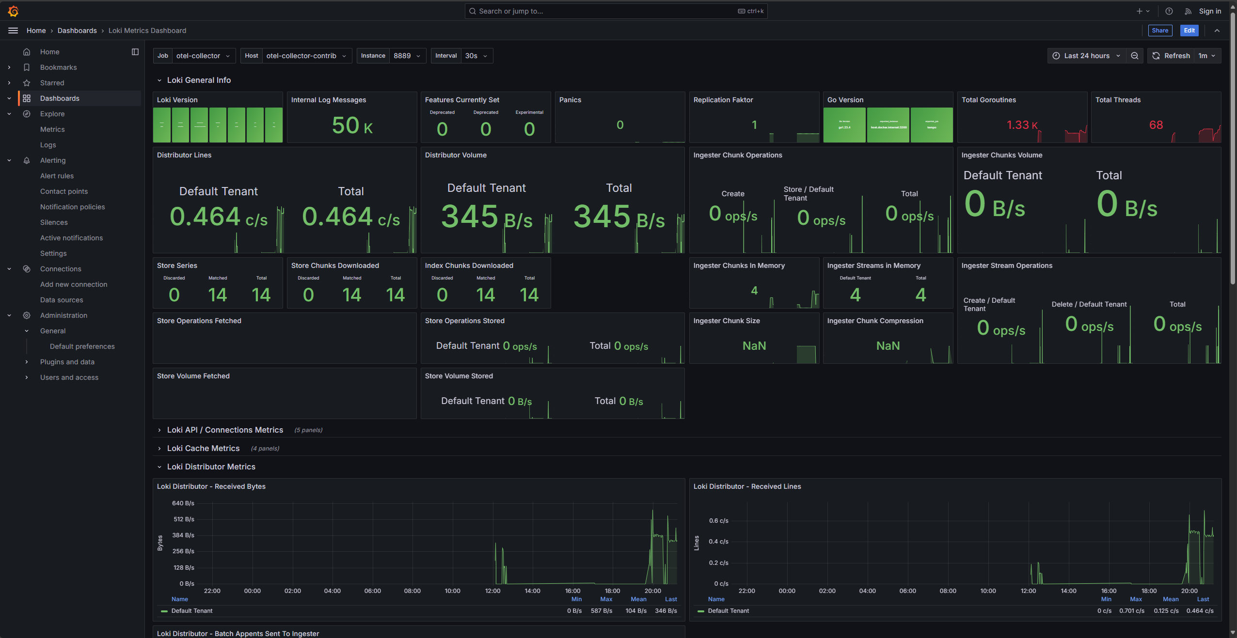Collapse the General submenu chevron
This screenshot has width=1237, height=638.
pos(27,331)
